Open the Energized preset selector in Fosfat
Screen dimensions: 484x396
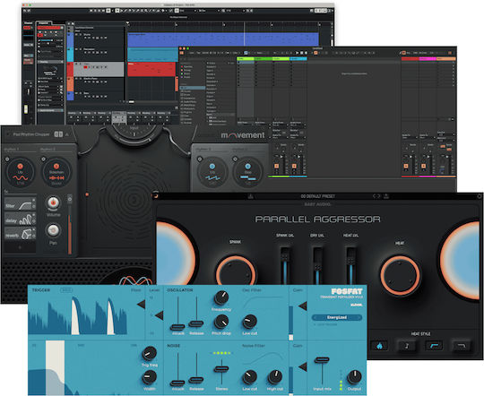point(337,317)
